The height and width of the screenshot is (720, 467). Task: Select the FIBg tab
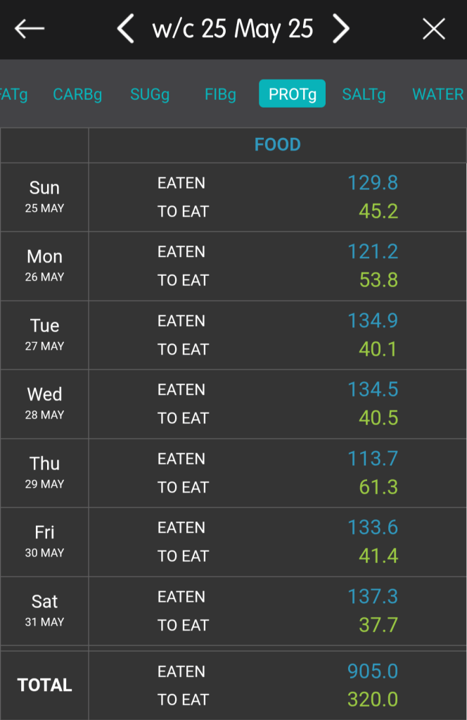click(x=220, y=94)
